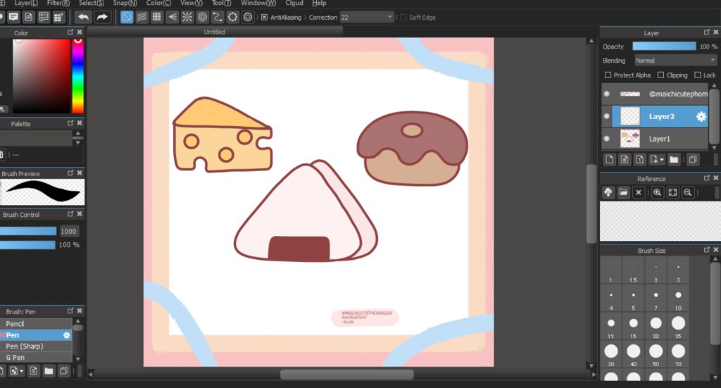
Task: Select the Pen (Sharp) brush
Action: coord(36,346)
